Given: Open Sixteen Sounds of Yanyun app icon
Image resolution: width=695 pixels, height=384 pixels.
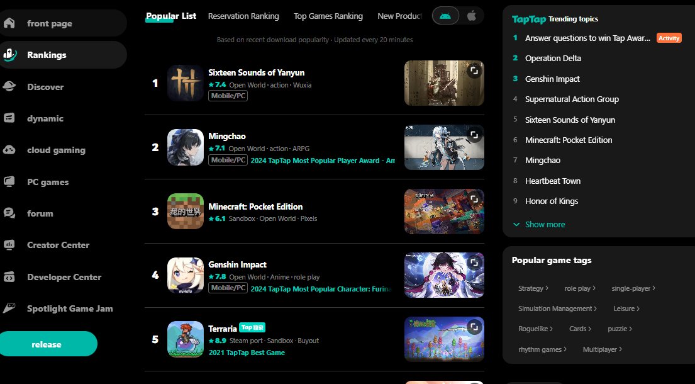Looking at the screenshot, I should pyautogui.click(x=186, y=83).
